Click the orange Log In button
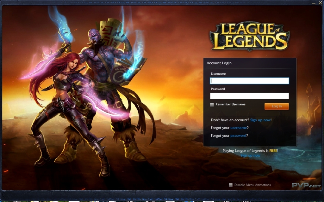 click(277, 106)
